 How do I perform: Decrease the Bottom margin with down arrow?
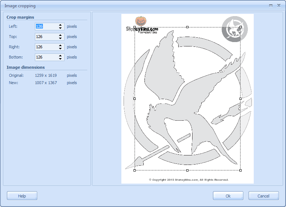coord(60,59)
